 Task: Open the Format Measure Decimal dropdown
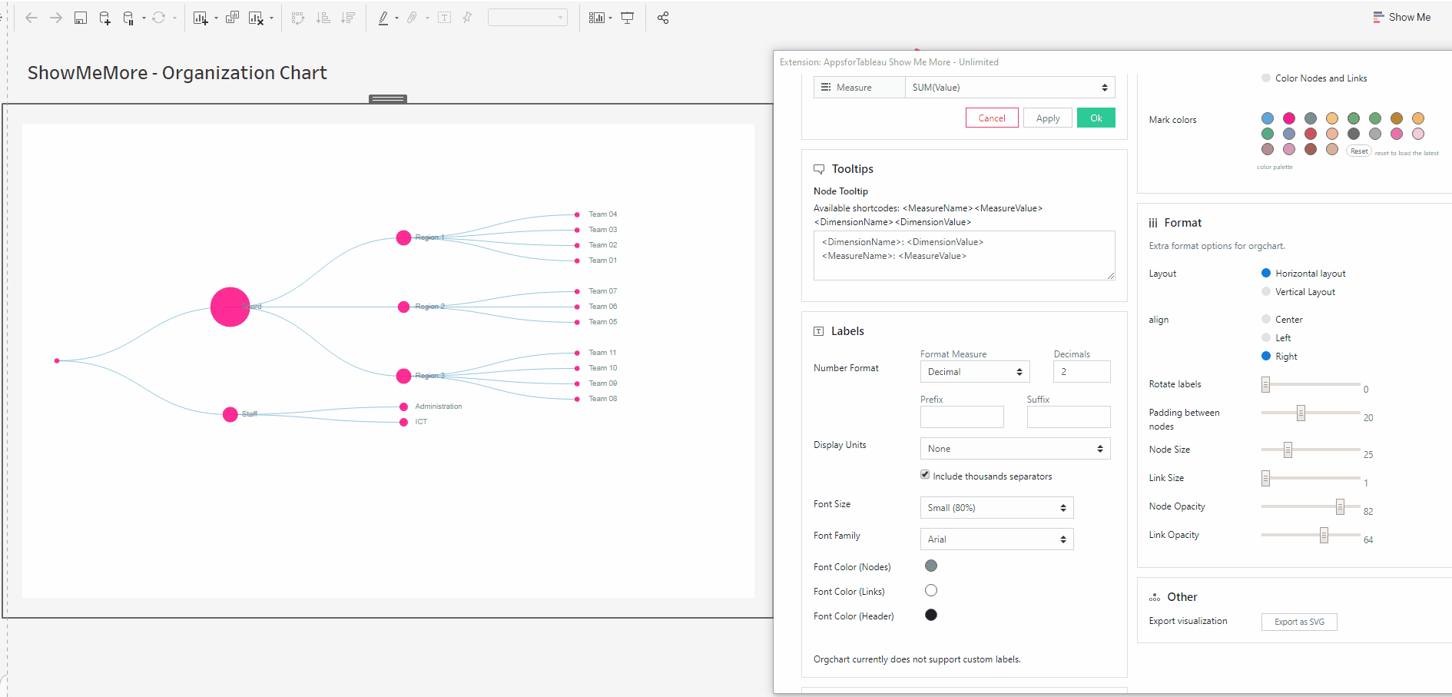pyautogui.click(x=975, y=372)
